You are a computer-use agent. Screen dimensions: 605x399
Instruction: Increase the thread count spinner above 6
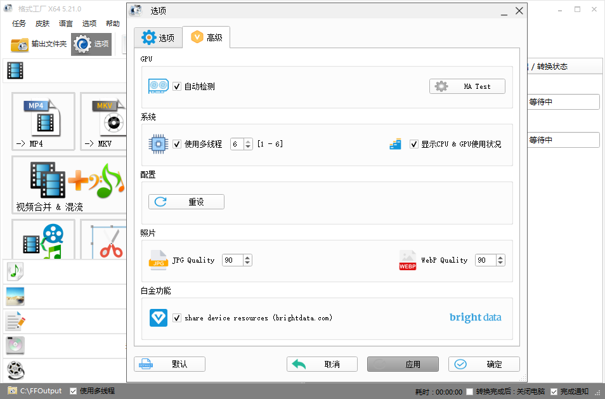point(247,141)
